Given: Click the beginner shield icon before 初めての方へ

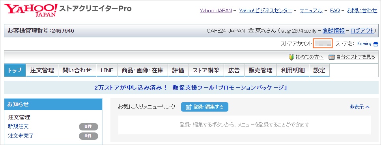Looking at the screenshot, I should click(x=291, y=57).
